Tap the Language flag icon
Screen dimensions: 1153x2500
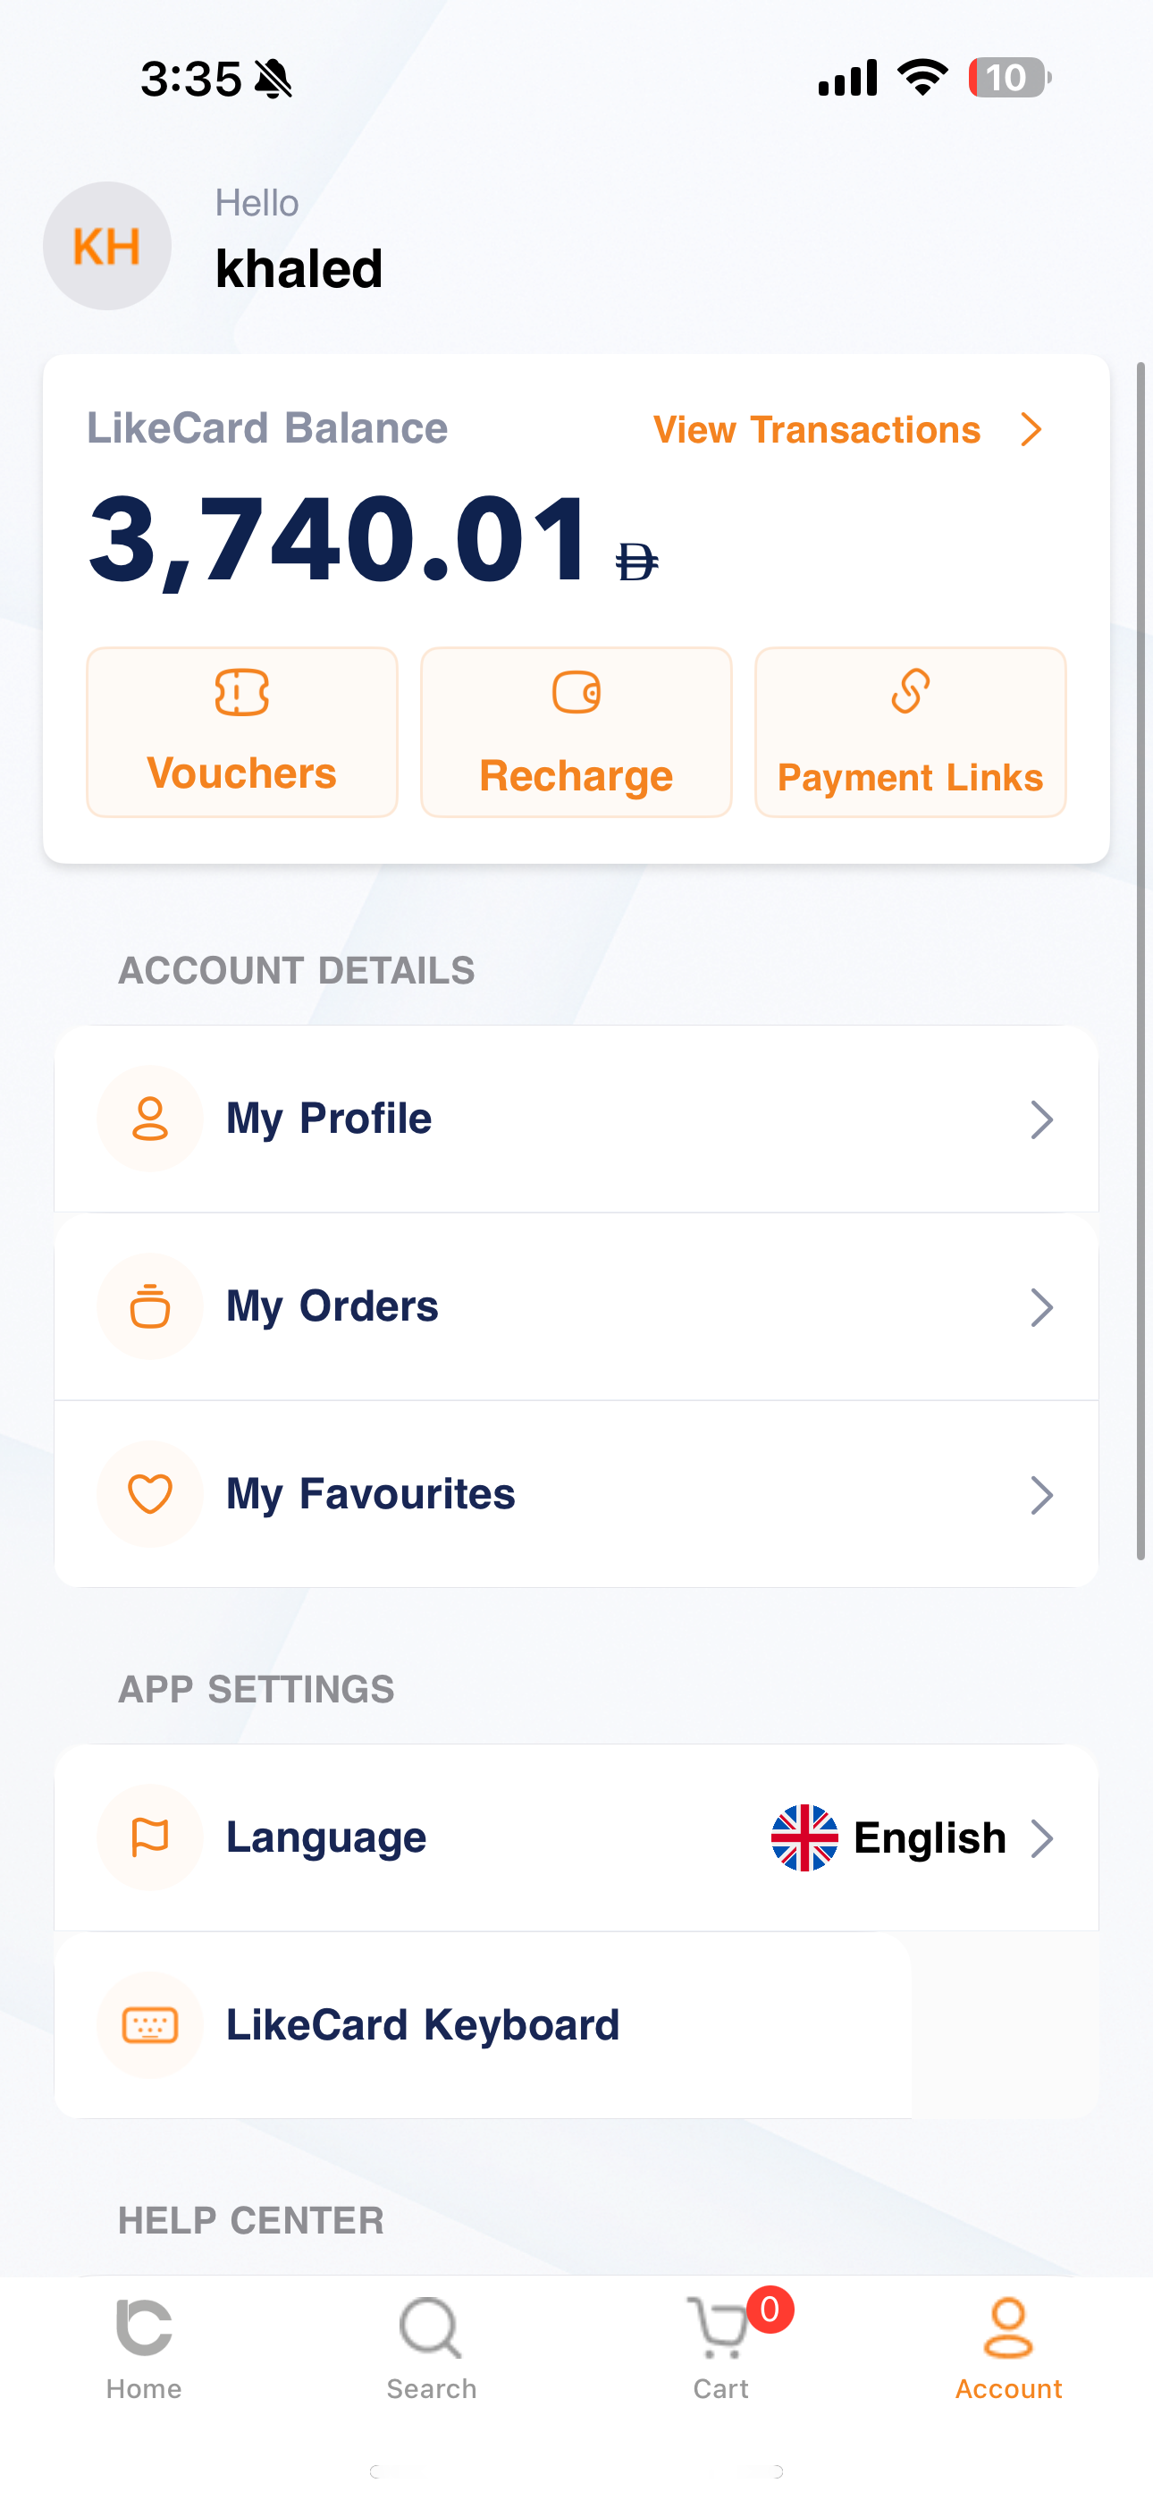coord(150,1837)
